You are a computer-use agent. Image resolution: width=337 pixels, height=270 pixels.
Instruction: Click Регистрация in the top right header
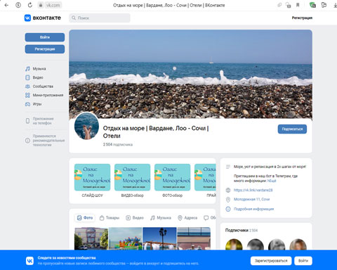tap(302, 18)
